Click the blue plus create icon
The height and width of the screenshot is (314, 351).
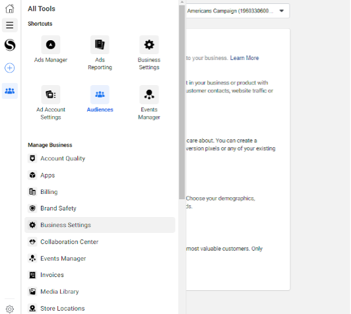(x=10, y=68)
